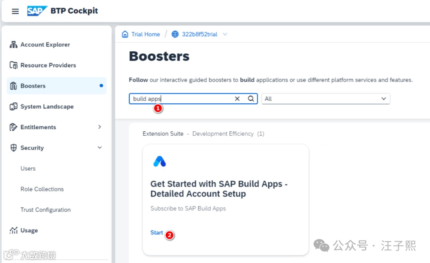Open the All category filter dropdown
The image size is (430, 263).
point(326,99)
